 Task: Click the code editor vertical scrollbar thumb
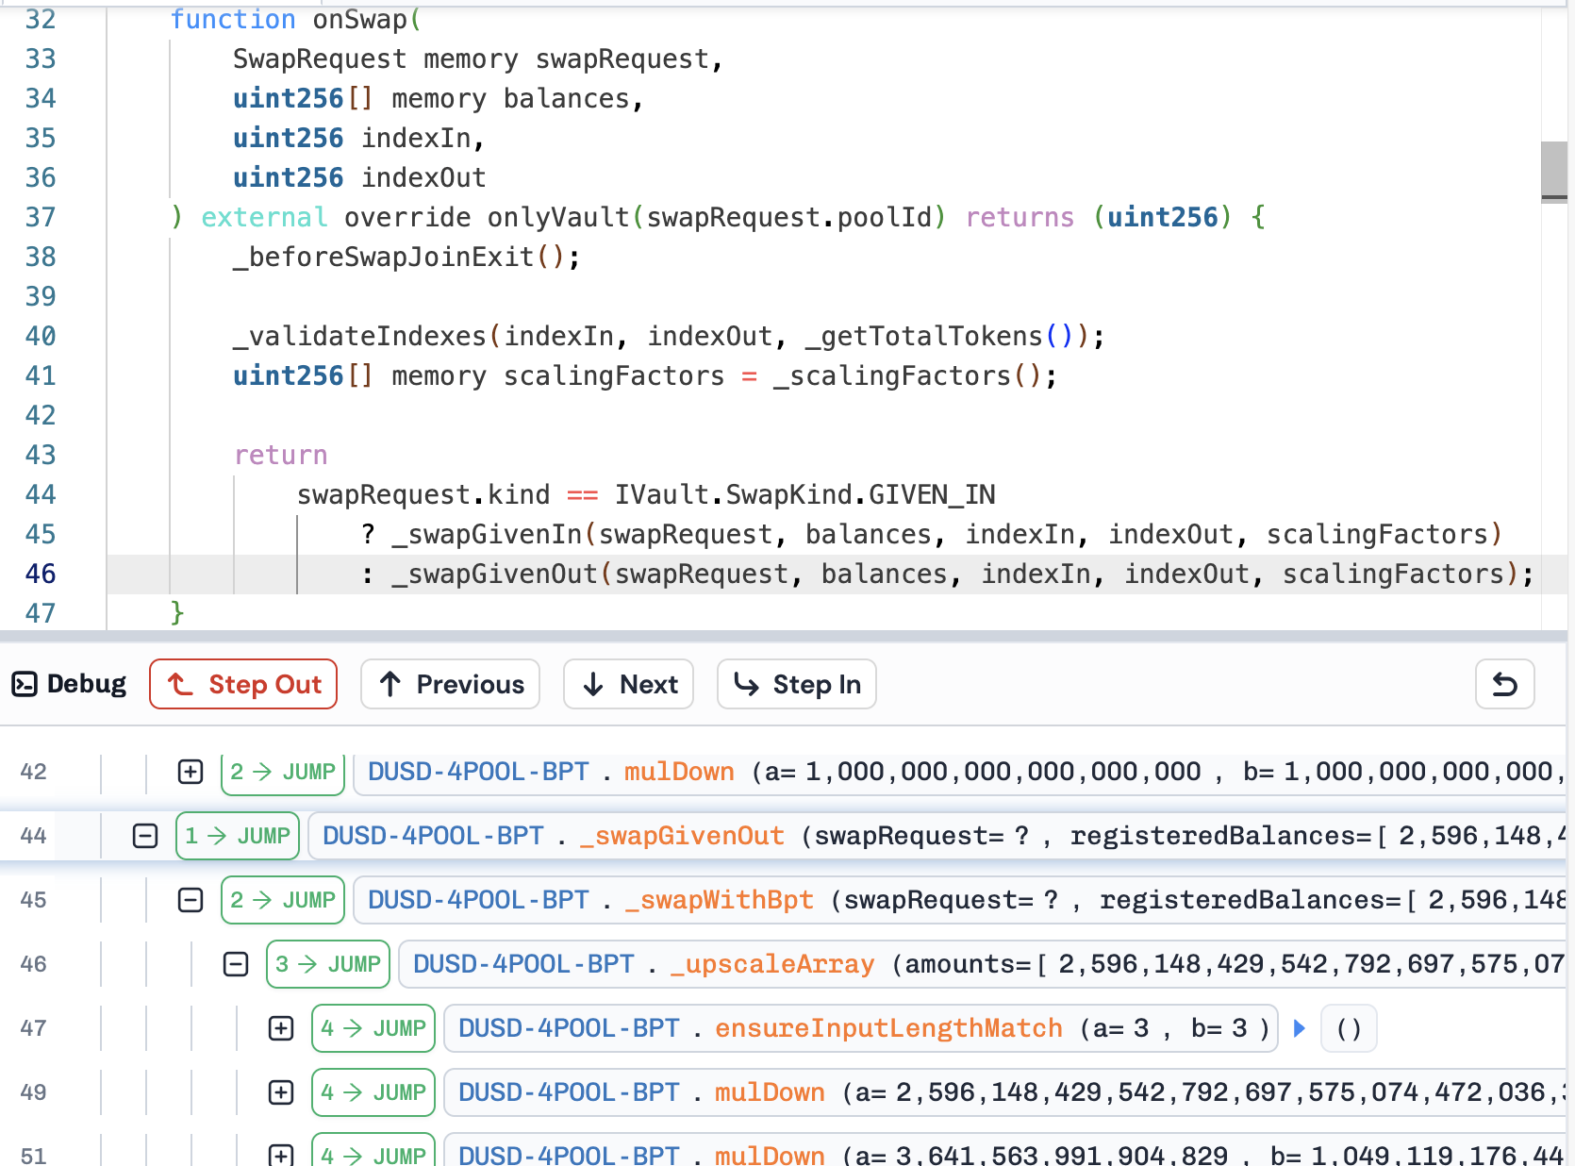pos(1553,171)
